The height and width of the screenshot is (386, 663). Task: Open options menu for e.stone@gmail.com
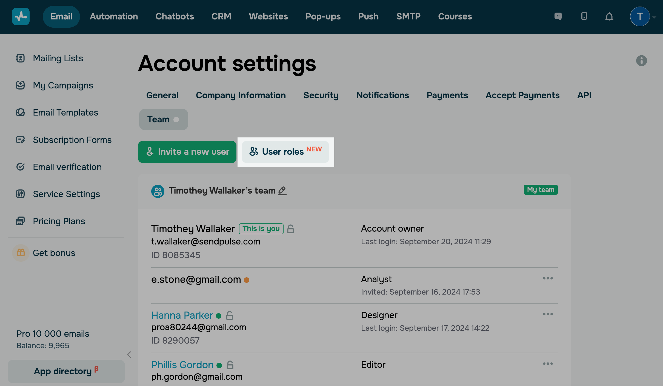[x=548, y=278]
